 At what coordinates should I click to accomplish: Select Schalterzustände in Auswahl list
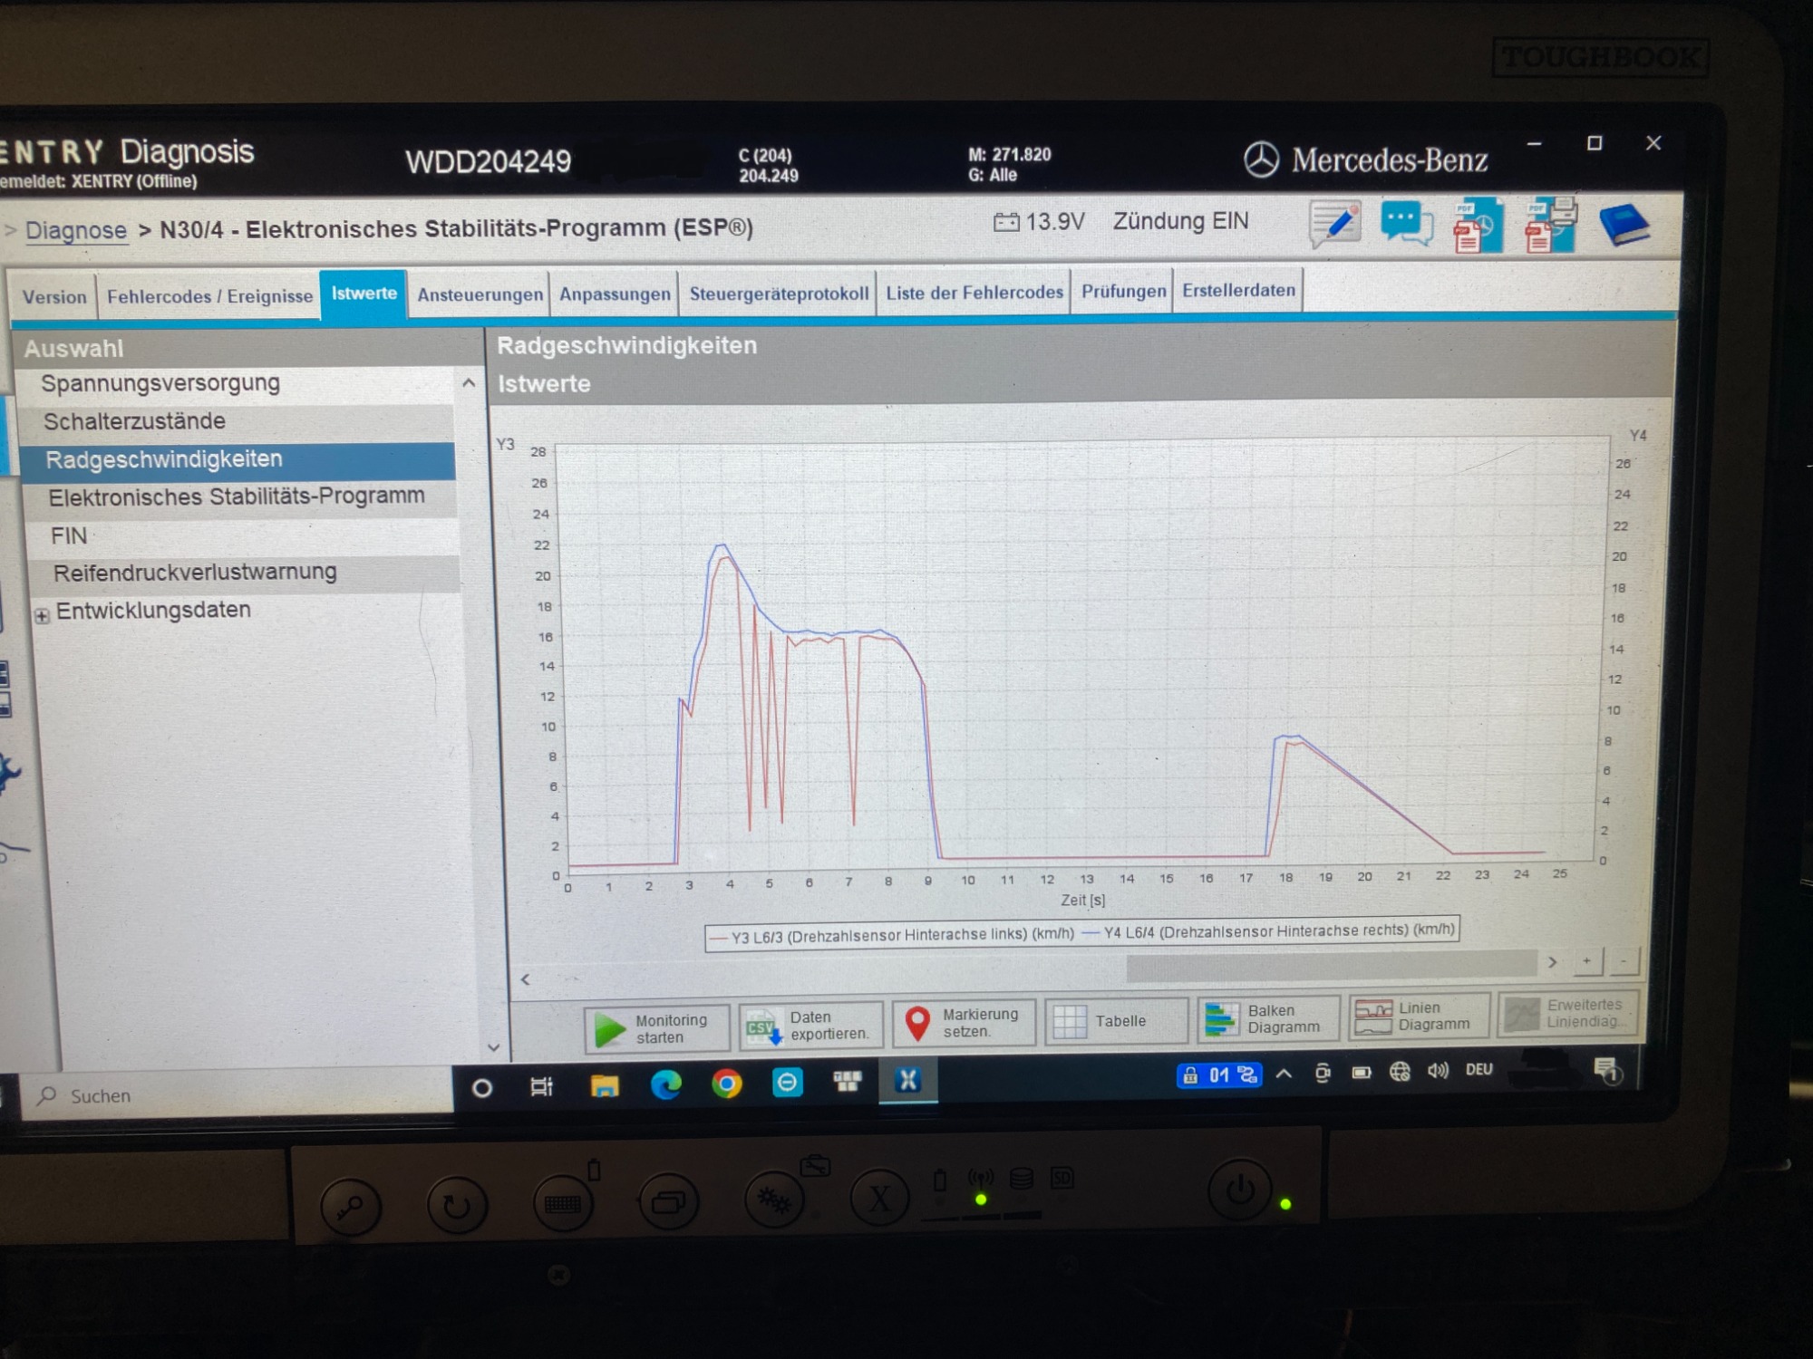point(239,421)
